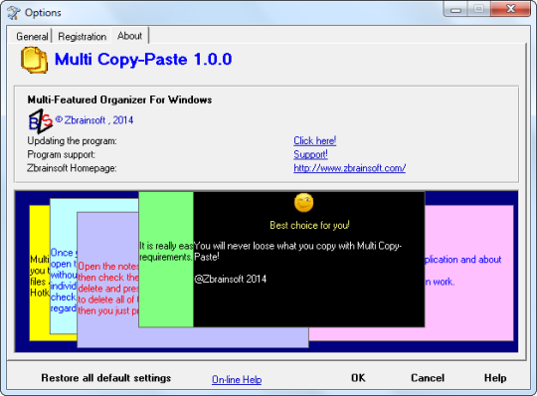
Task: Click the '© Zbrainsoft , 2014' text
Action: (94, 120)
